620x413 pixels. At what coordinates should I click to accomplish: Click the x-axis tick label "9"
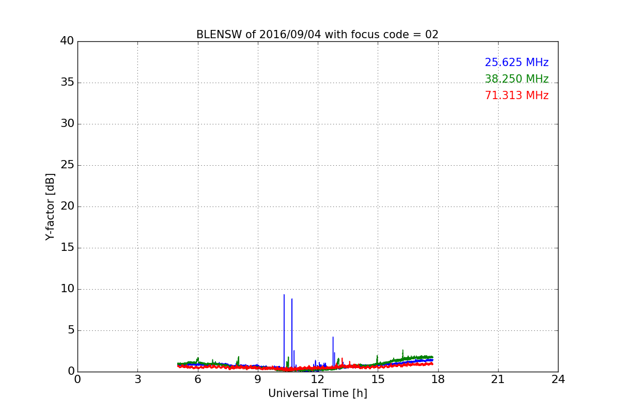click(x=258, y=379)
